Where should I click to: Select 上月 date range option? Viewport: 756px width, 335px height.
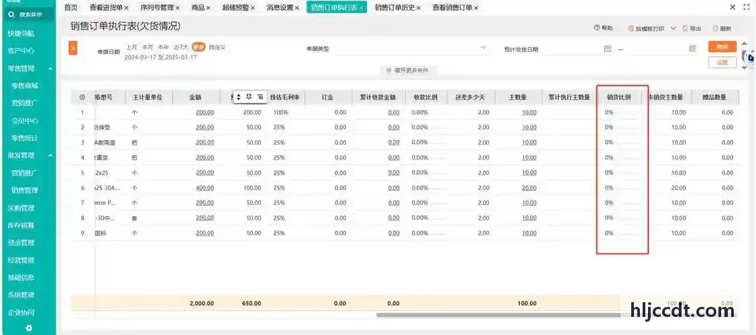[131, 47]
